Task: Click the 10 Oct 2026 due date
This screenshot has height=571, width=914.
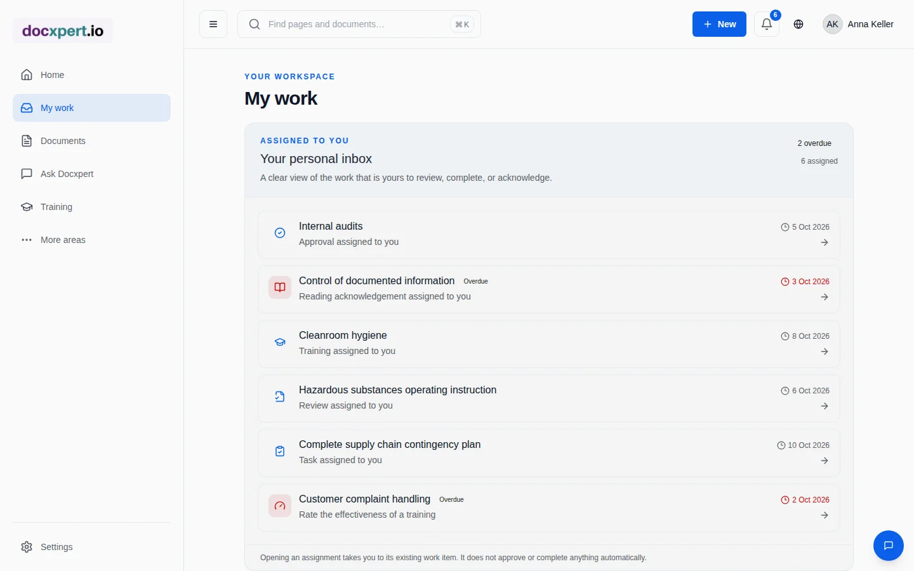Action: [x=803, y=445]
